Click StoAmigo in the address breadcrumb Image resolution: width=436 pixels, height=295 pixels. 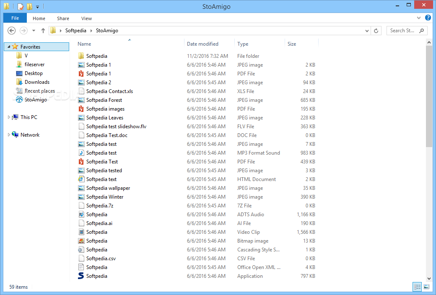[x=107, y=31]
